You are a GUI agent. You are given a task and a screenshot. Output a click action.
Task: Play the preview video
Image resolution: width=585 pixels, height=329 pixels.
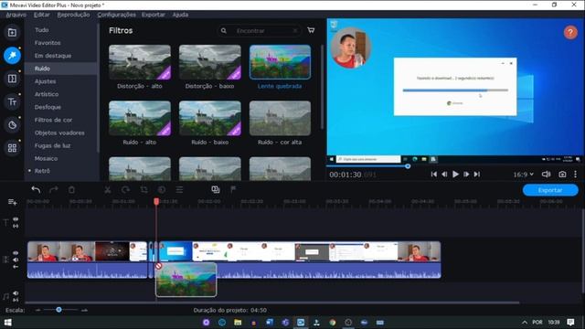[455, 175]
